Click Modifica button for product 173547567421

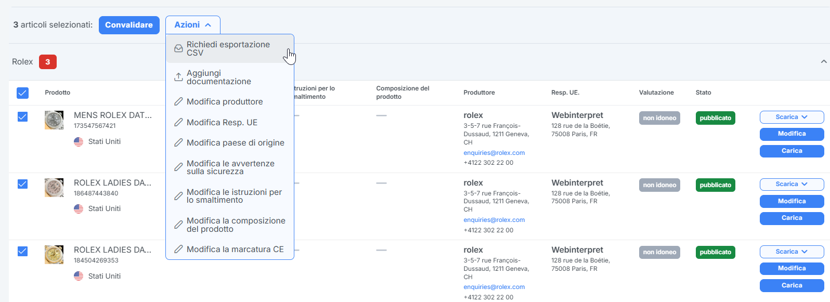(x=792, y=134)
